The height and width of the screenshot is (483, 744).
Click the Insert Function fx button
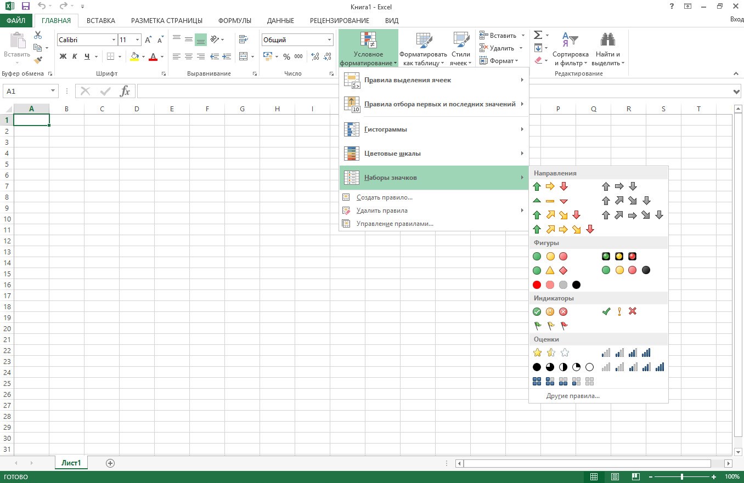(x=125, y=91)
